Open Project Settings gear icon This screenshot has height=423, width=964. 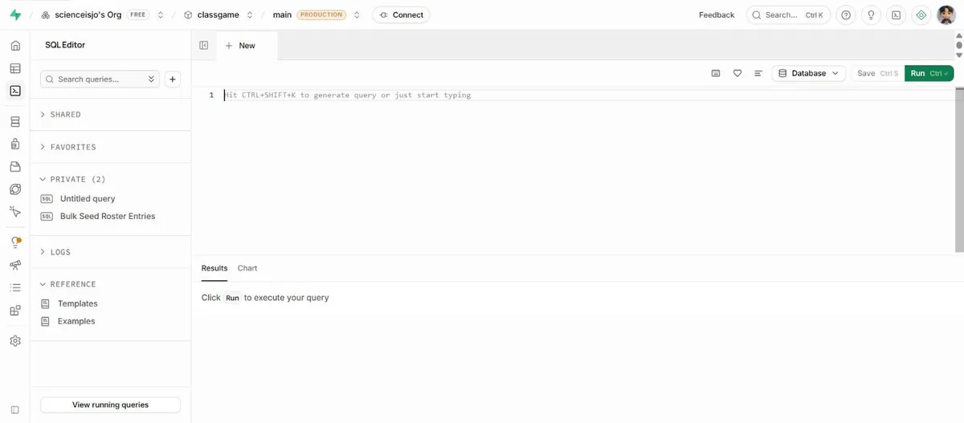(x=15, y=341)
